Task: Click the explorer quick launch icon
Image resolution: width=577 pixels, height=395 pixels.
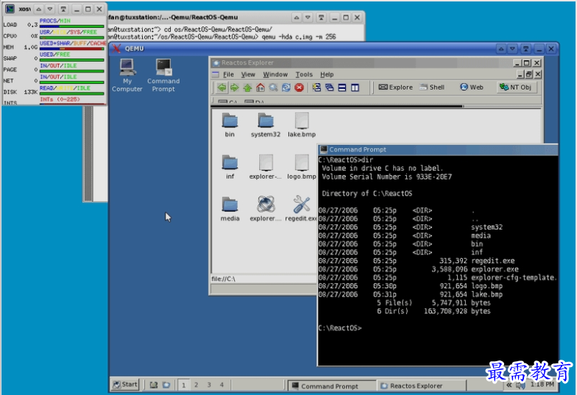Action: pos(166,385)
